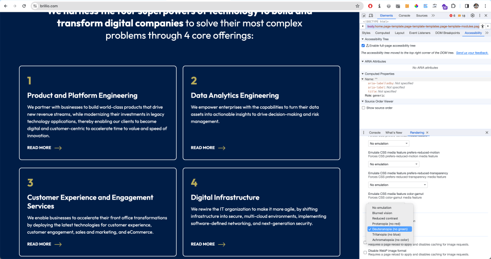Open the browser side panel icon
The height and width of the screenshot is (259, 491).
[467, 6]
